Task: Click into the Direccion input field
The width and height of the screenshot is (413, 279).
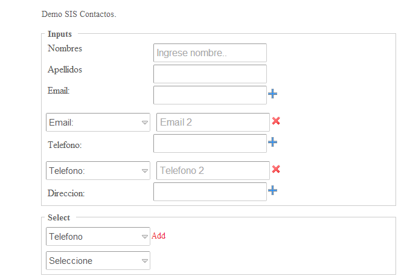Action: click(210, 191)
